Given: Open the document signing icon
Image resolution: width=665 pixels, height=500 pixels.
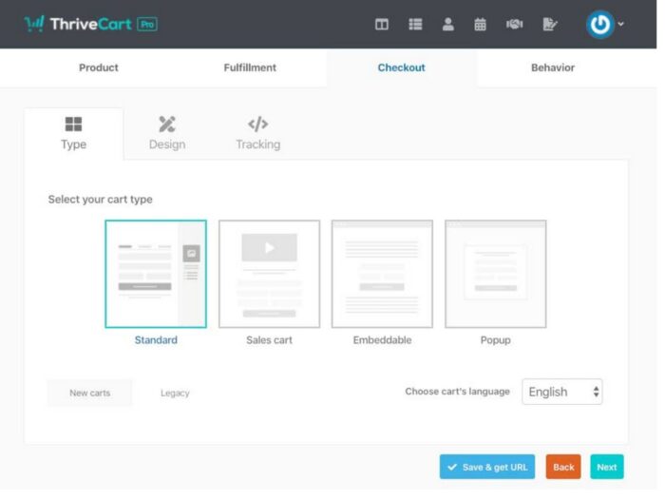Looking at the screenshot, I should 549,25.
